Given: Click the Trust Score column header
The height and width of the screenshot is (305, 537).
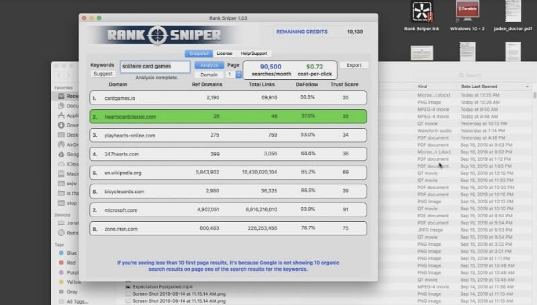Looking at the screenshot, I should [x=344, y=84].
